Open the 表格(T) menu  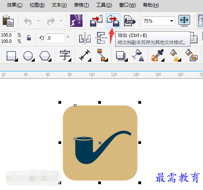click(x=81, y=5)
